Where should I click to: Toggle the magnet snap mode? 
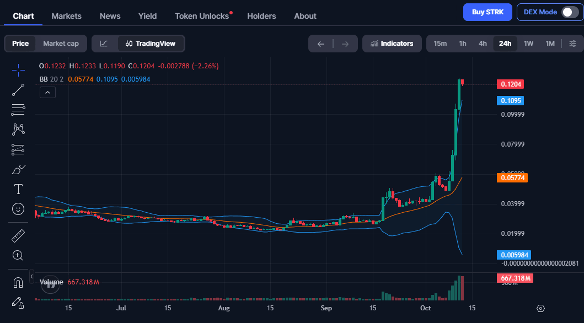[x=18, y=283]
